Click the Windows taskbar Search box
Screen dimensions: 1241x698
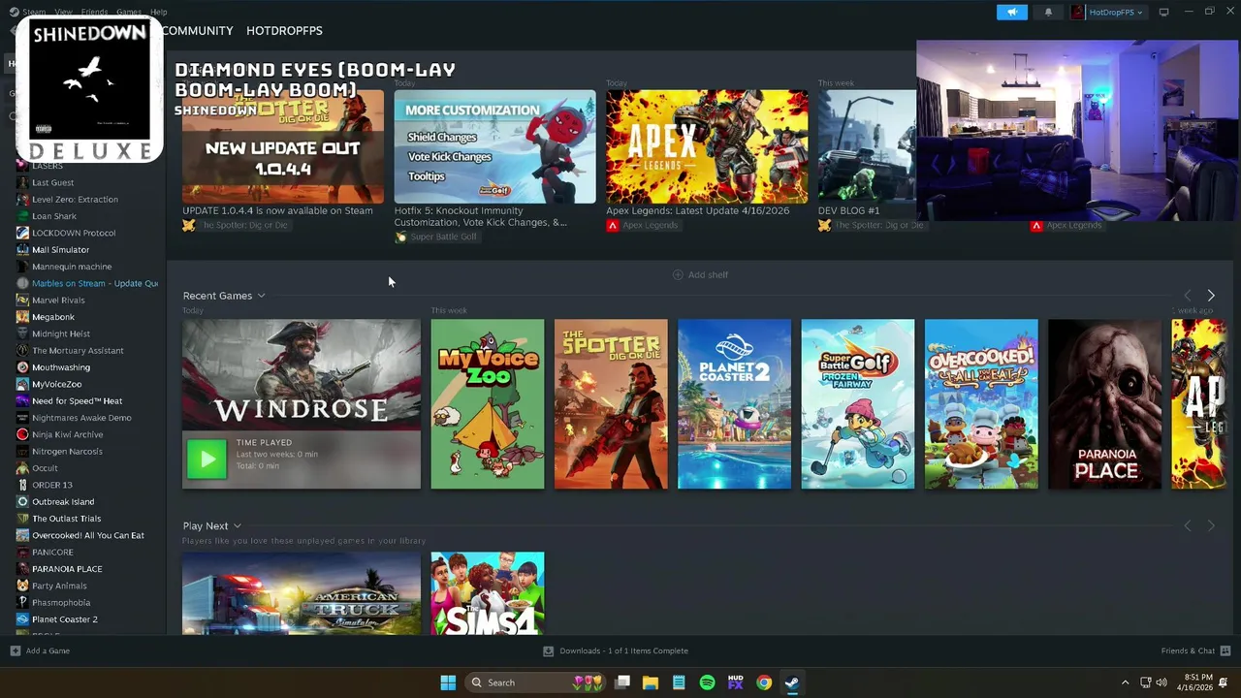[535, 682]
